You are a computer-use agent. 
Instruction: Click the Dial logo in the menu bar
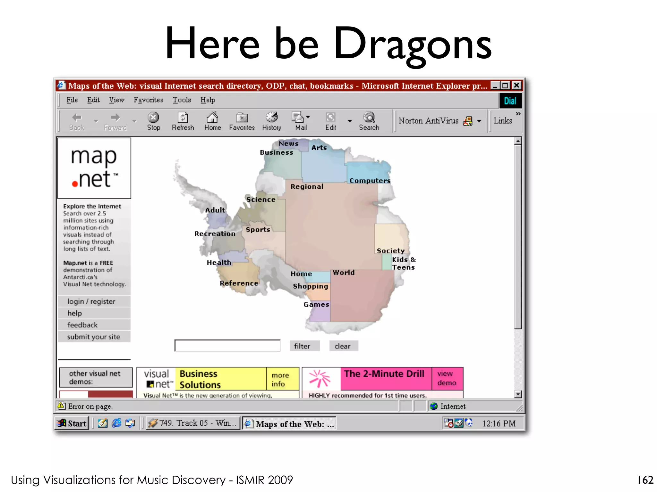point(510,101)
